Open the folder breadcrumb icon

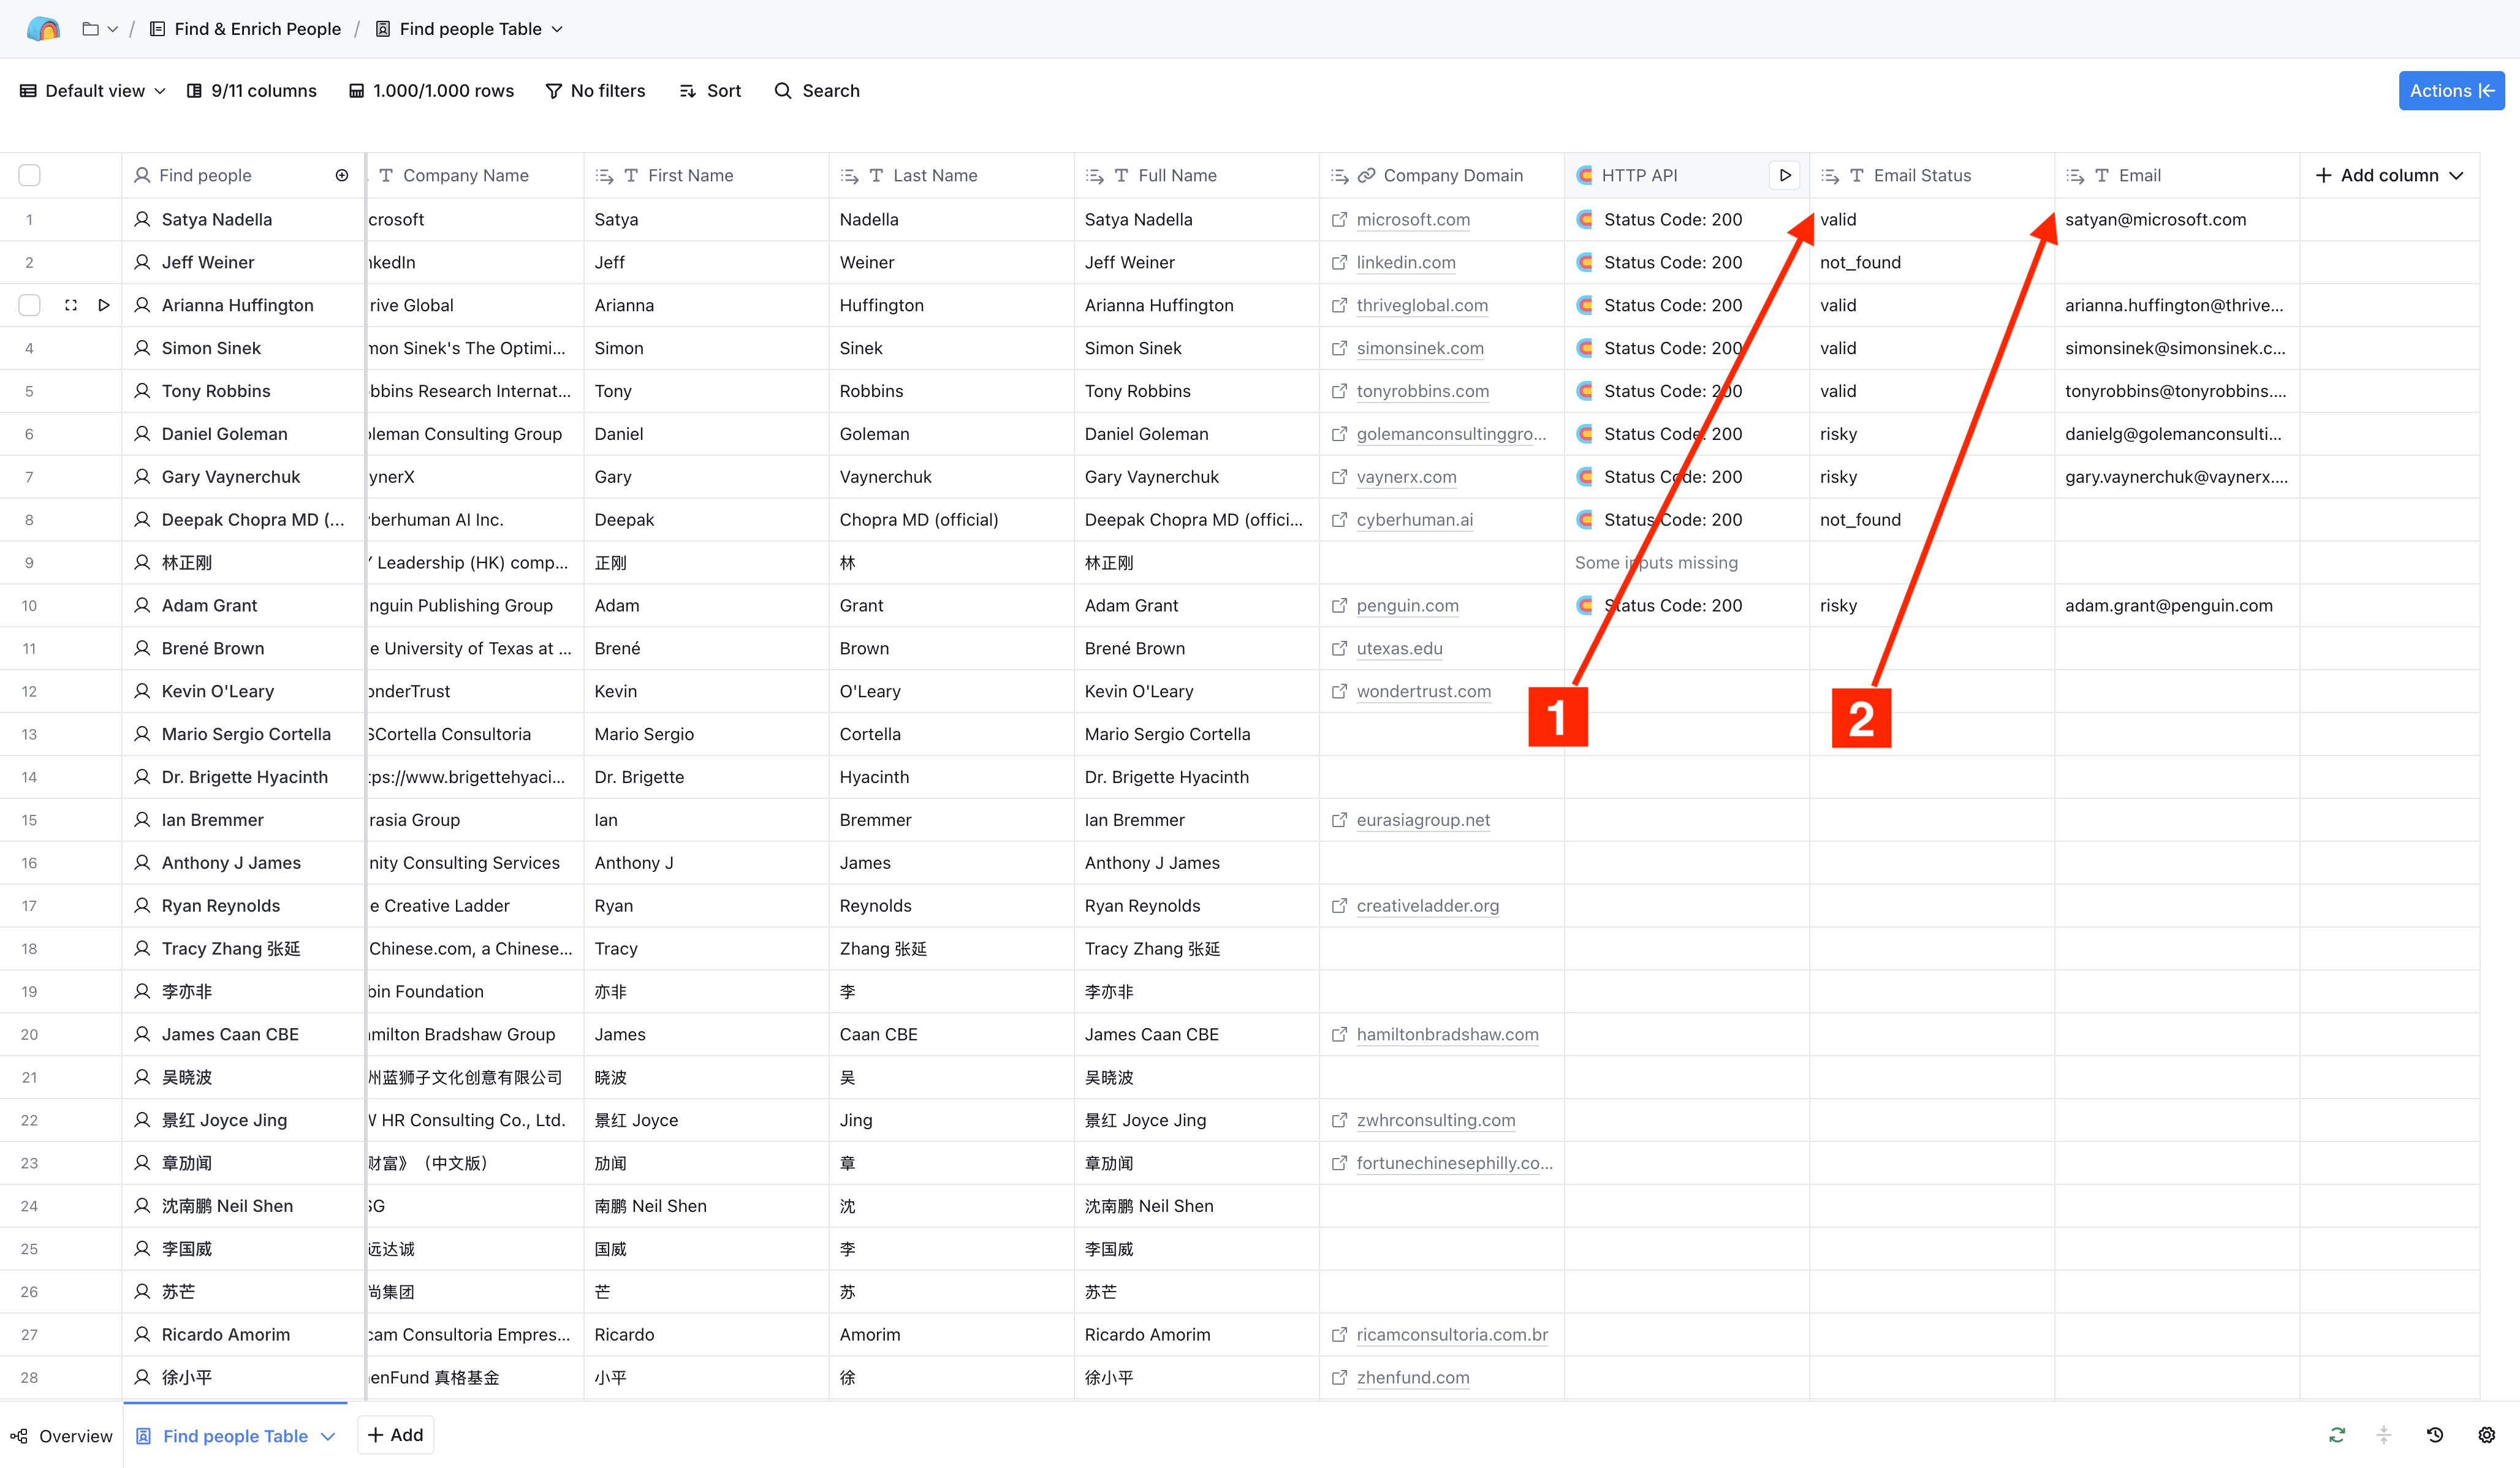tap(90, 29)
